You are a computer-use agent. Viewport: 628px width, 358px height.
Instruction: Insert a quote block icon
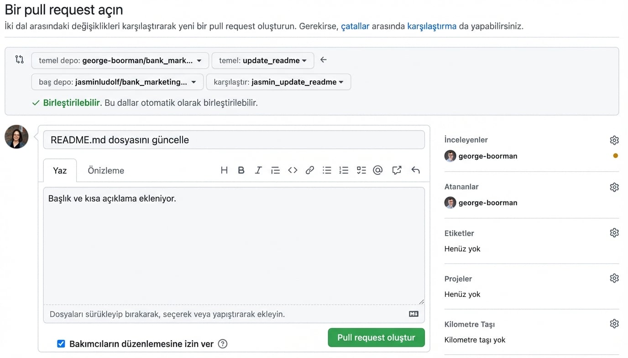coord(275,170)
